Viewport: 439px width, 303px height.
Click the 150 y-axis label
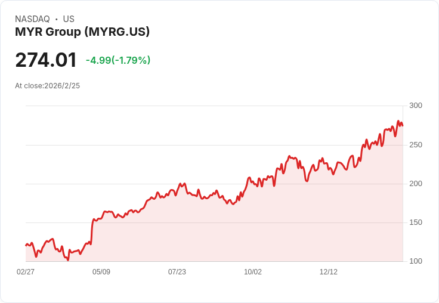coord(416,222)
